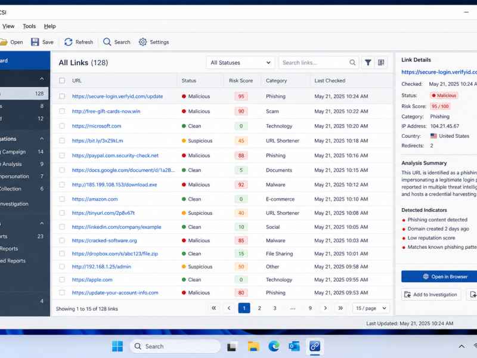Launch Microsoft Edge from the taskbar

coord(274,347)
